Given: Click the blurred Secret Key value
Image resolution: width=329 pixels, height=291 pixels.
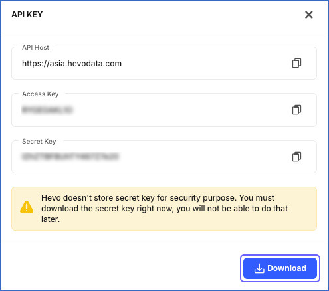Looking at the screenshot, I should 70,157.
